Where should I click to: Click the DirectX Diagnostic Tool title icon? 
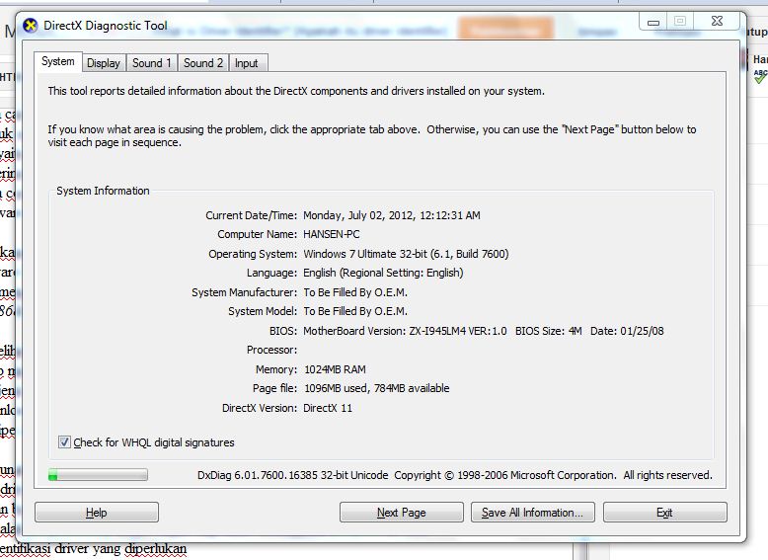click(31, 26)
